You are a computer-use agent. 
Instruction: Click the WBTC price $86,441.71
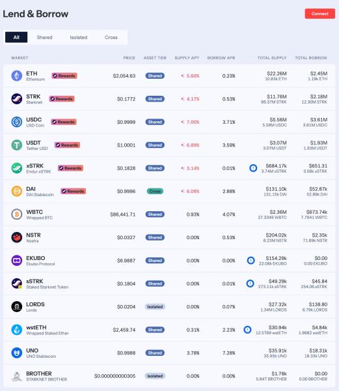pos(123,214)
